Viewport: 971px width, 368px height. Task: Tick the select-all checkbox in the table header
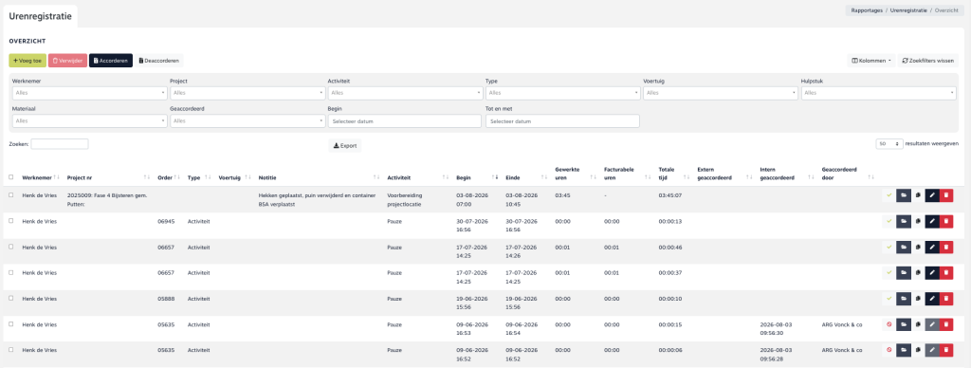[11, 177]
